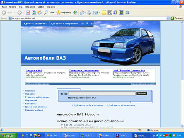
Task: Go to the Home page icon
Action: pos(39,13)
